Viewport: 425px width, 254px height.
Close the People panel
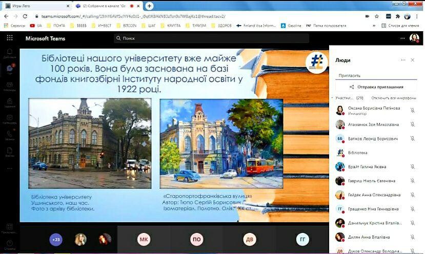coord(413,60)
